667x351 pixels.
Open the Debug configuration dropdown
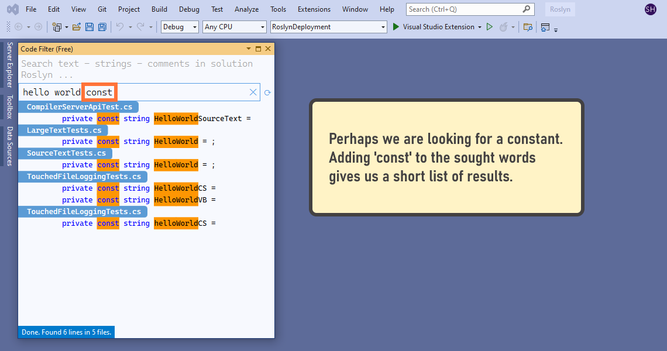[180, 27]
